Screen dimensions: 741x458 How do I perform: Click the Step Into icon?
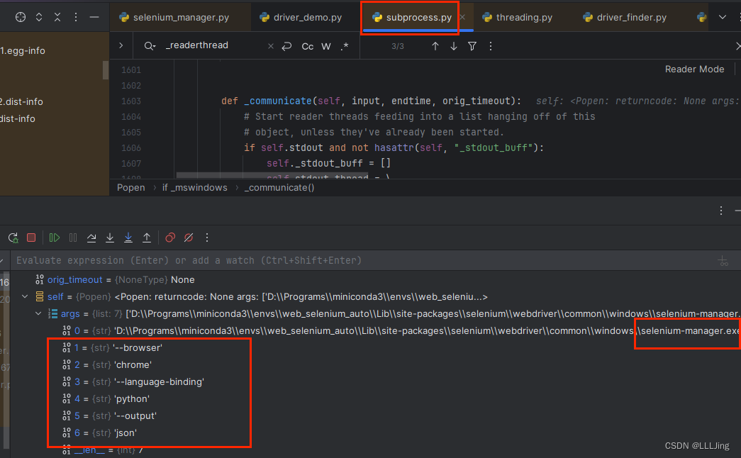(x=111, y=238)
